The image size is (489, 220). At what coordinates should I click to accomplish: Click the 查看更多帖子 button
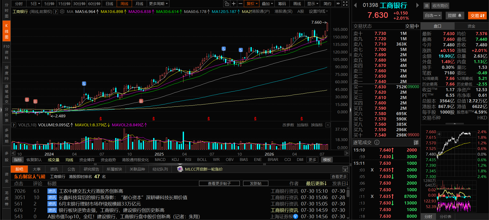coord(219,183)
